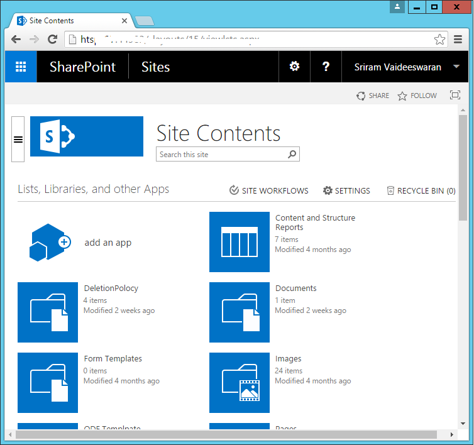Open the settings gear in top bar
474x445 pixels.
click(x=294, y=67)
